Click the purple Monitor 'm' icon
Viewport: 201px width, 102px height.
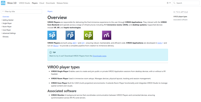coord(107,35)
